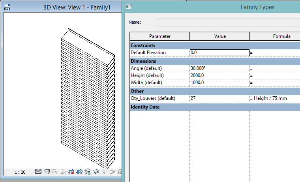Click the Family Types dialog title icon
Screen dimensions: 300x182
(x=129, y=7)
